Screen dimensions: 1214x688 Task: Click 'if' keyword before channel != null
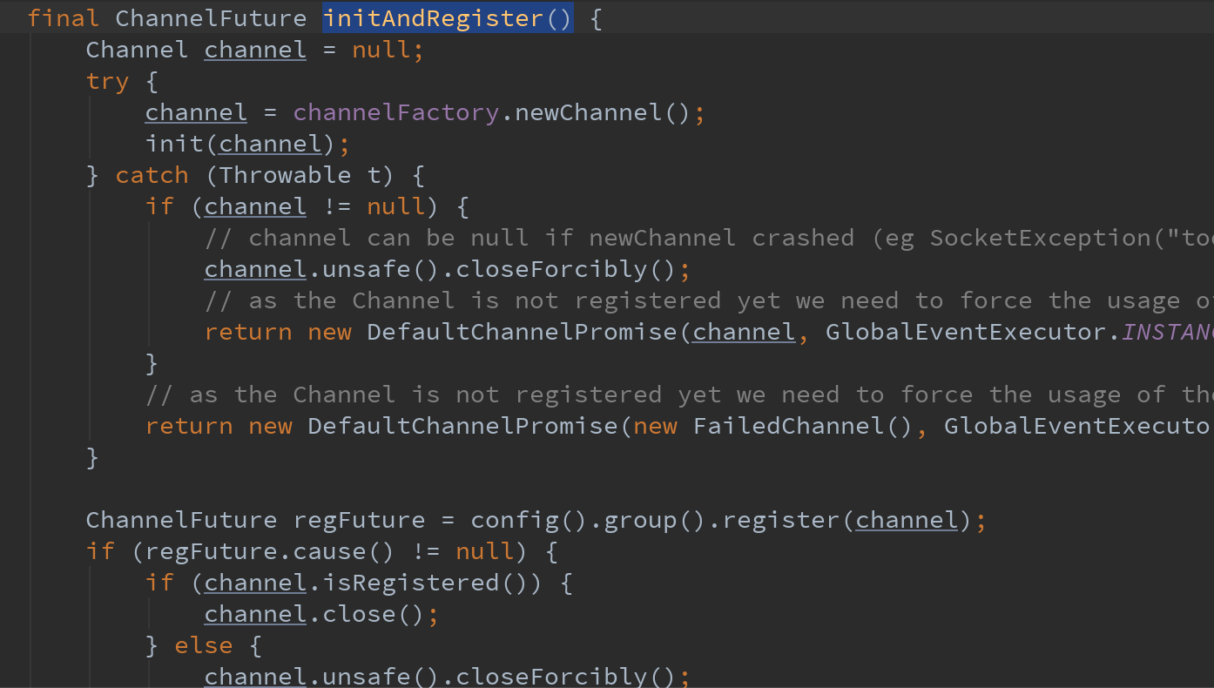click(159, 206)
